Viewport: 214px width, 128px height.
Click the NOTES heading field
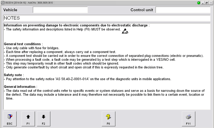pos(107,18)
